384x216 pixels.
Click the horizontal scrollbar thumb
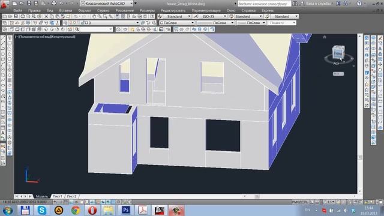pos(257,196)
